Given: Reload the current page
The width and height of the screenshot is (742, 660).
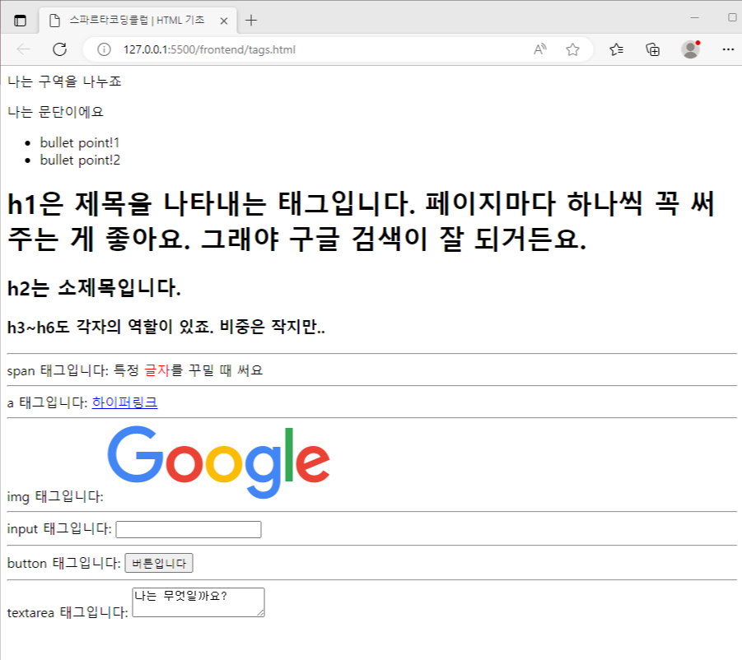Looking at the screenshot, I should (59, 49).
